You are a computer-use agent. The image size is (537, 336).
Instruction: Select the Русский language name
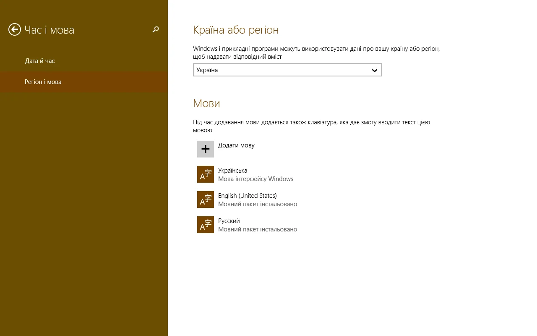tap(229, 221)
